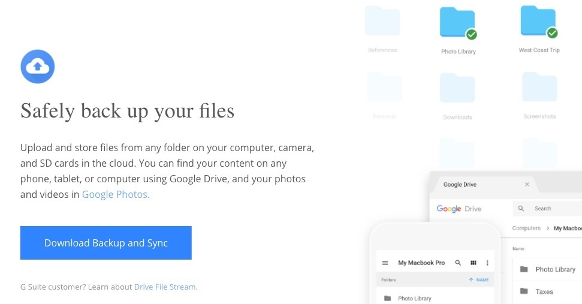Switch to grid view in phone app

point(474,263)
